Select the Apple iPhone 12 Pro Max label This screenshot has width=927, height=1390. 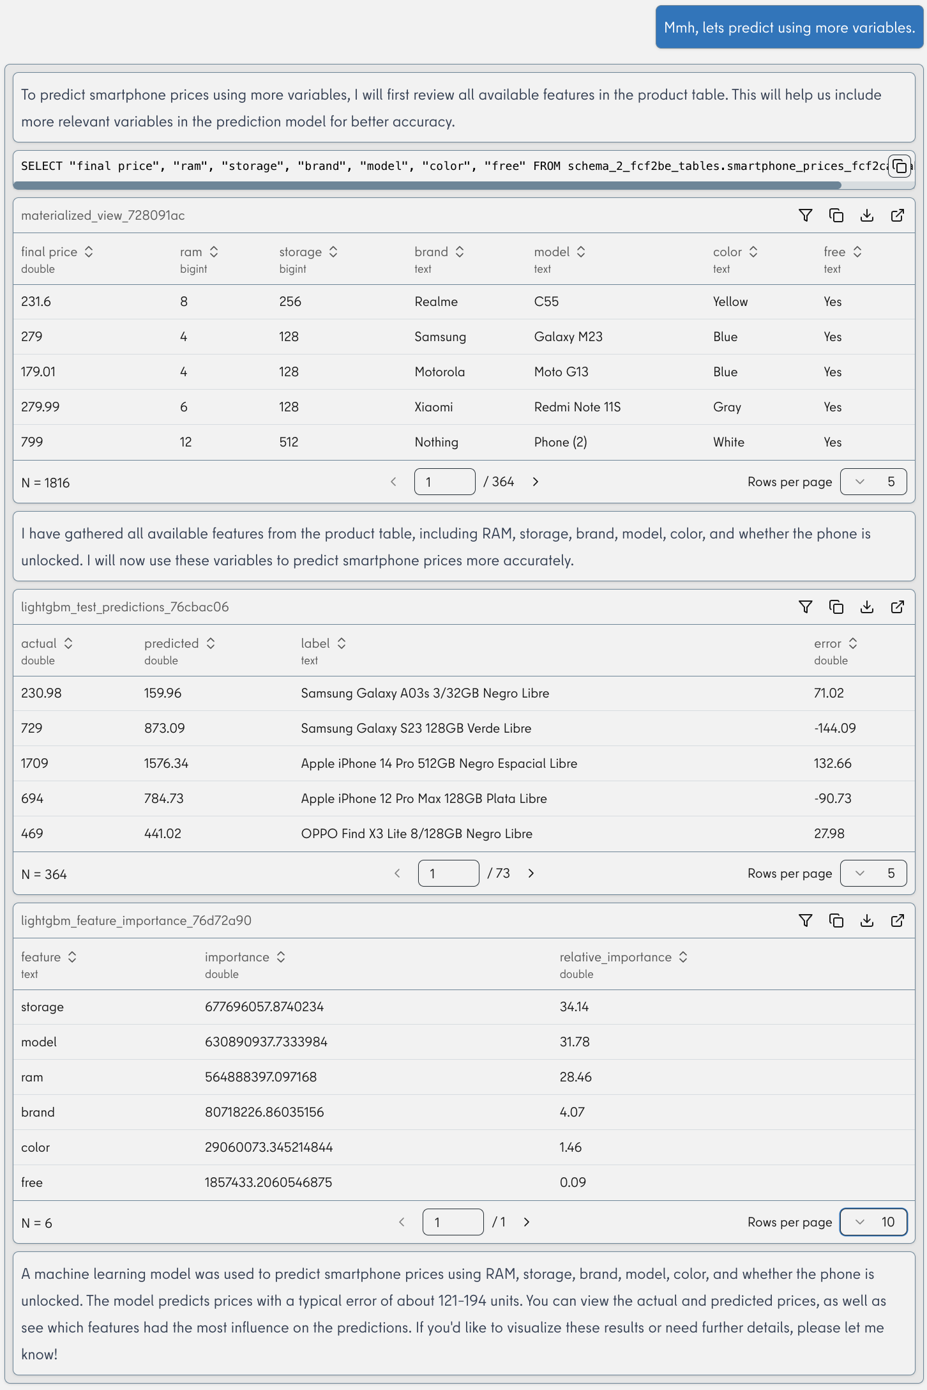point(424,798)
